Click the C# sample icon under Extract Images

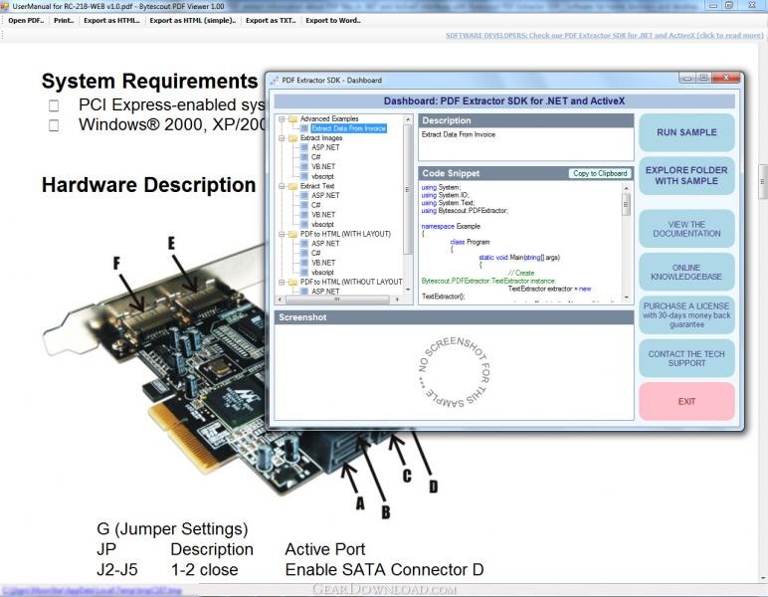click(x=304, y=157)
